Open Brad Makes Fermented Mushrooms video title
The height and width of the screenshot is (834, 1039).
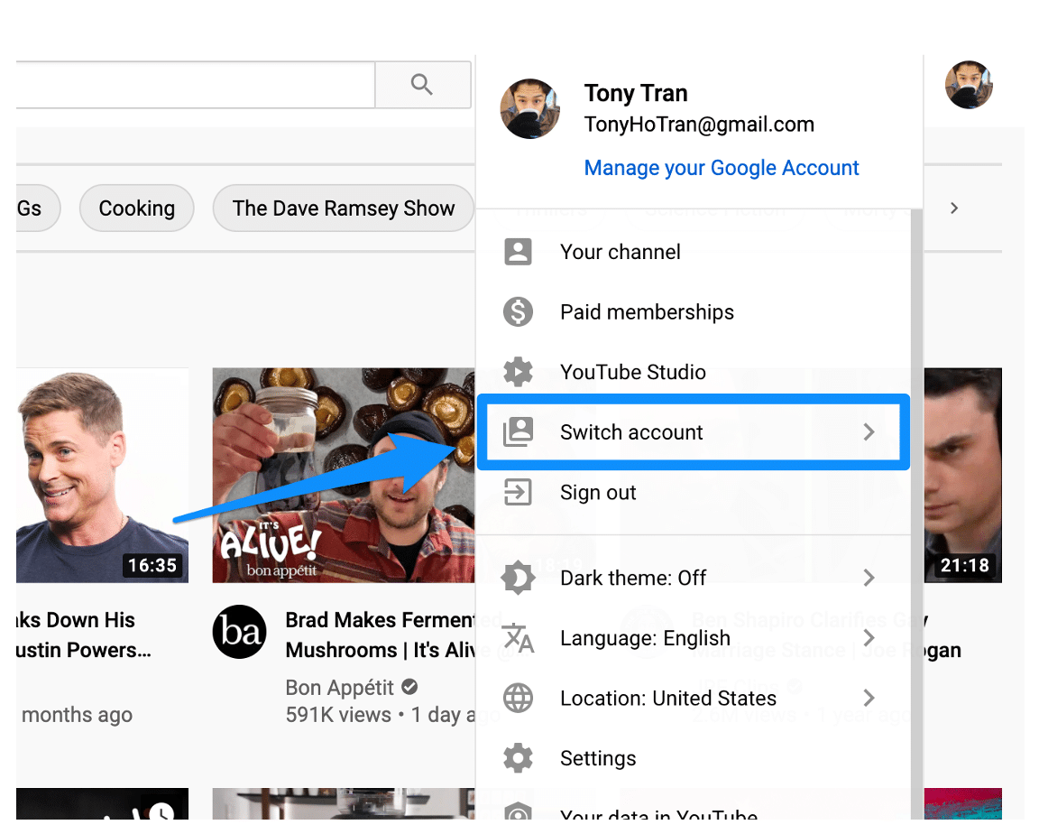[x=381, y=635]
